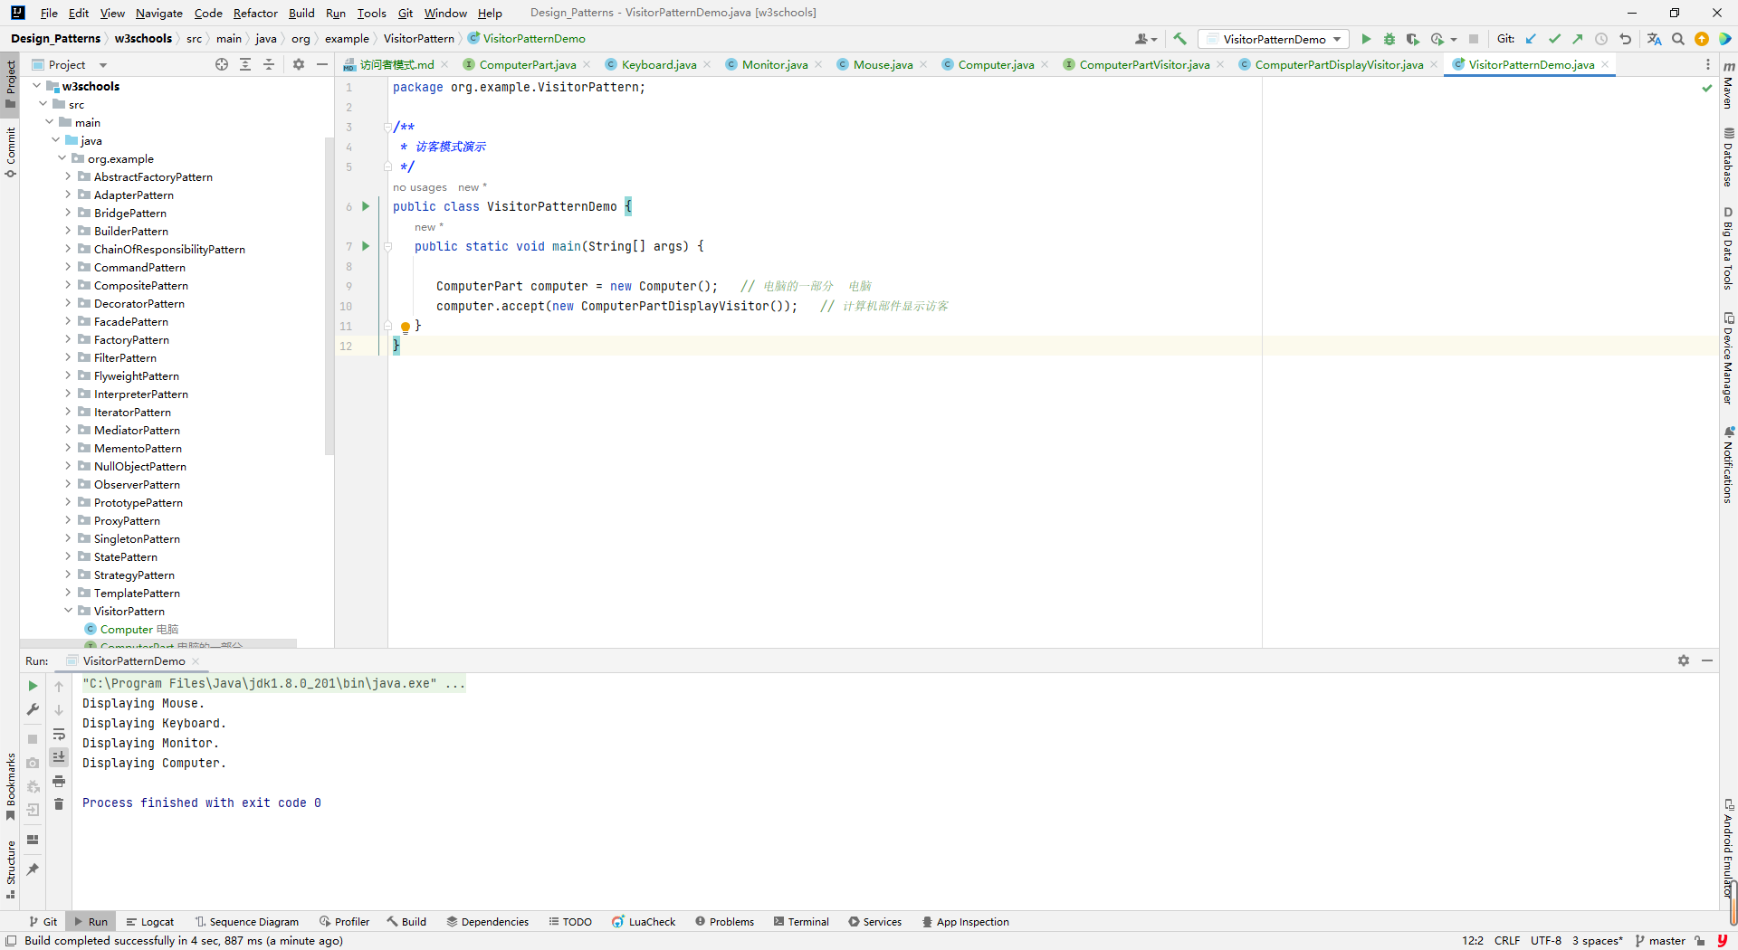Toggle soft-wrap in console

59,734
